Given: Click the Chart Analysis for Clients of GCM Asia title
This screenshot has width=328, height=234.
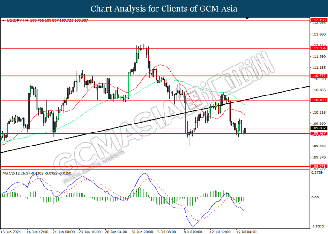Looking at the screenshot, I should point(164,9).
